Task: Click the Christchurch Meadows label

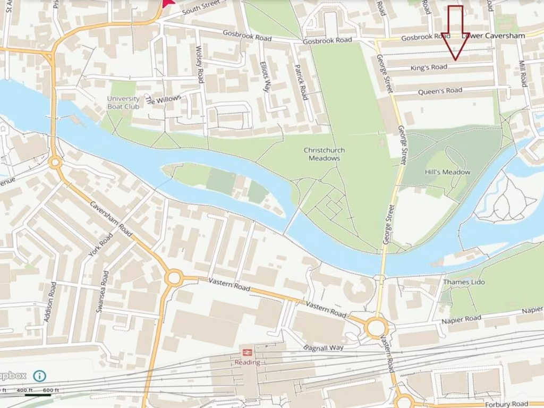Action: click(325, 154)
